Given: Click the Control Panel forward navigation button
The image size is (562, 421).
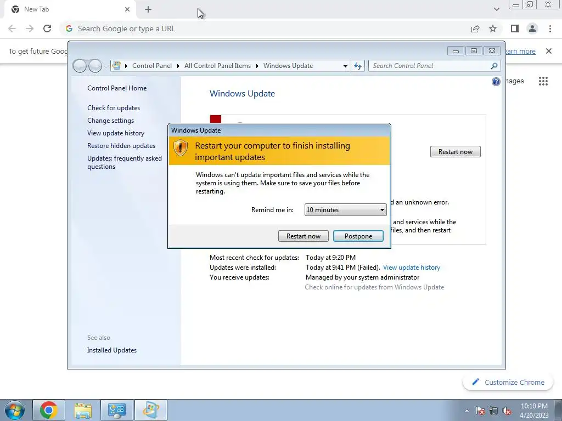Looking at the screenshot, I should pos(95,66).
